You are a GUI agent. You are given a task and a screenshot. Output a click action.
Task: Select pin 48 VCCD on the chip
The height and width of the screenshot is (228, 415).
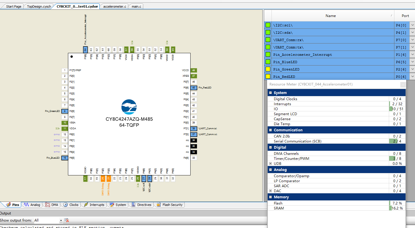coord(194,70)
